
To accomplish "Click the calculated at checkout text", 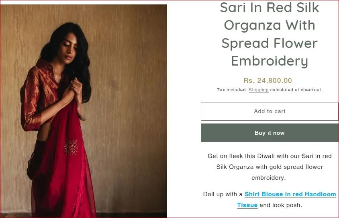I will pos(296,90).
